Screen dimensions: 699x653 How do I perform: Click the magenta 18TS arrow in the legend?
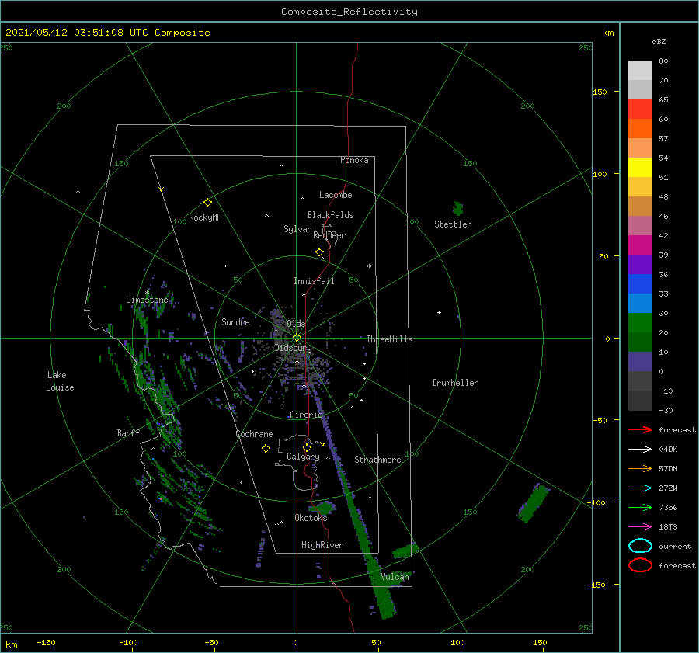[x=640, y=527]
